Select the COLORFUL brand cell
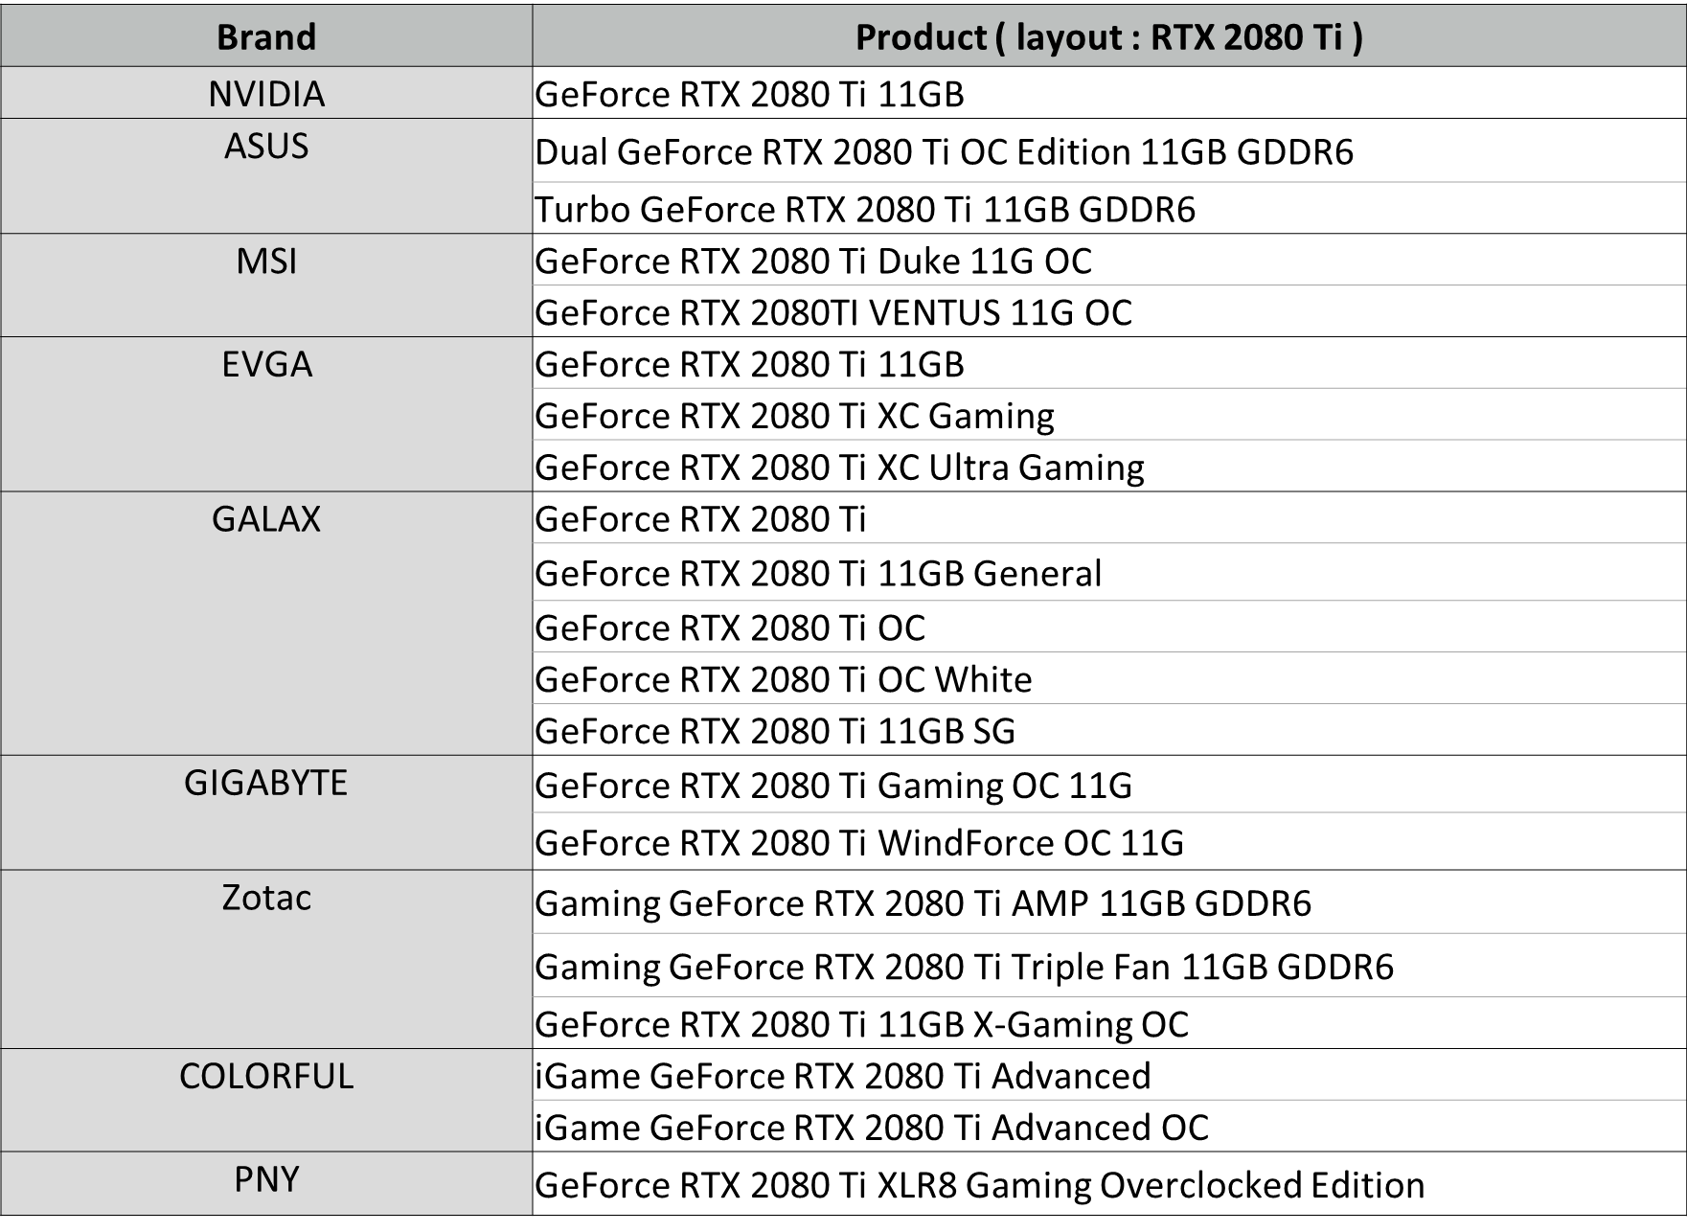 [266, 1100]
